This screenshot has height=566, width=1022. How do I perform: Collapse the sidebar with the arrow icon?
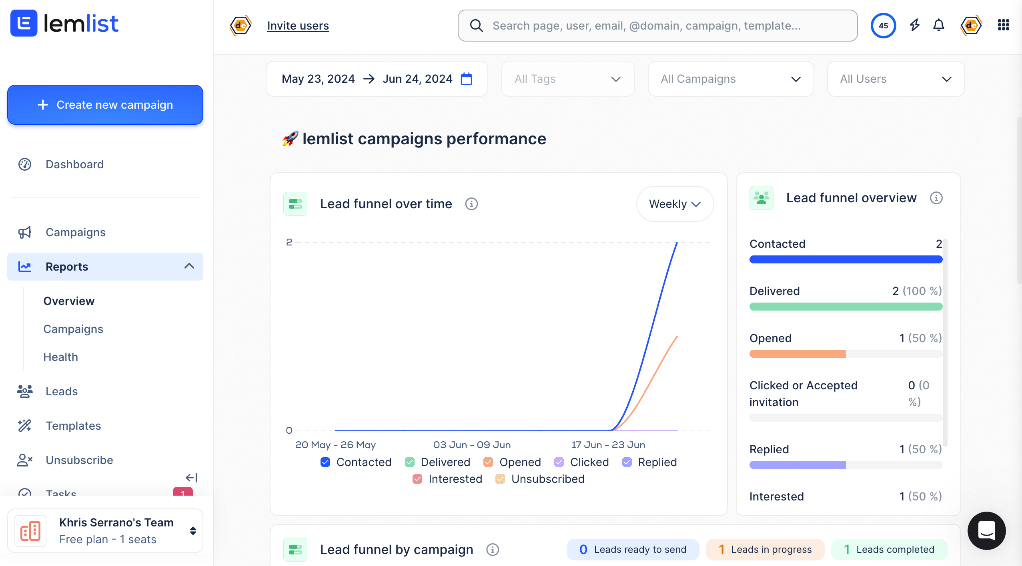pos(192,477)
